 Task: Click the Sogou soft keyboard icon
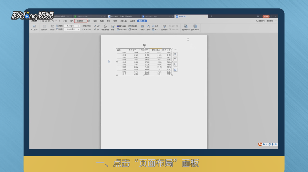tap(275, 145)
